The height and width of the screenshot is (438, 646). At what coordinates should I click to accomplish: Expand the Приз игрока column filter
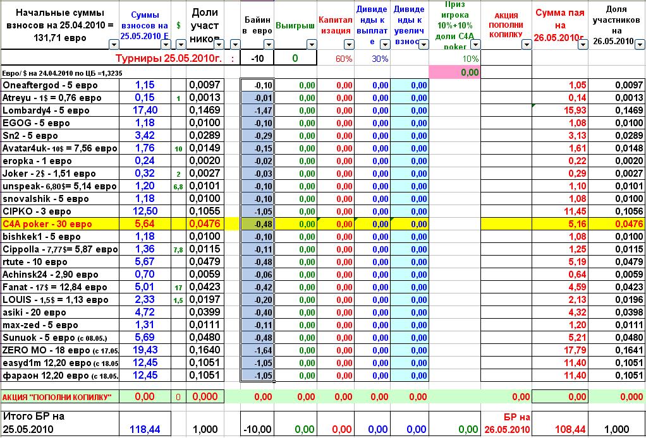[x=475, y=44]
